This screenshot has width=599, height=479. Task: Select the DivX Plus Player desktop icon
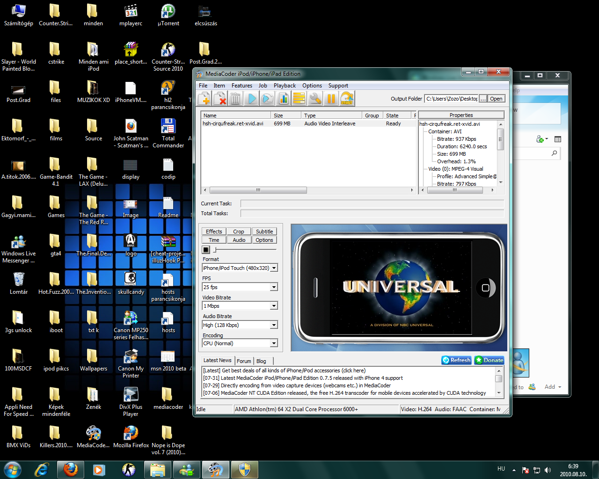[131, 402]
